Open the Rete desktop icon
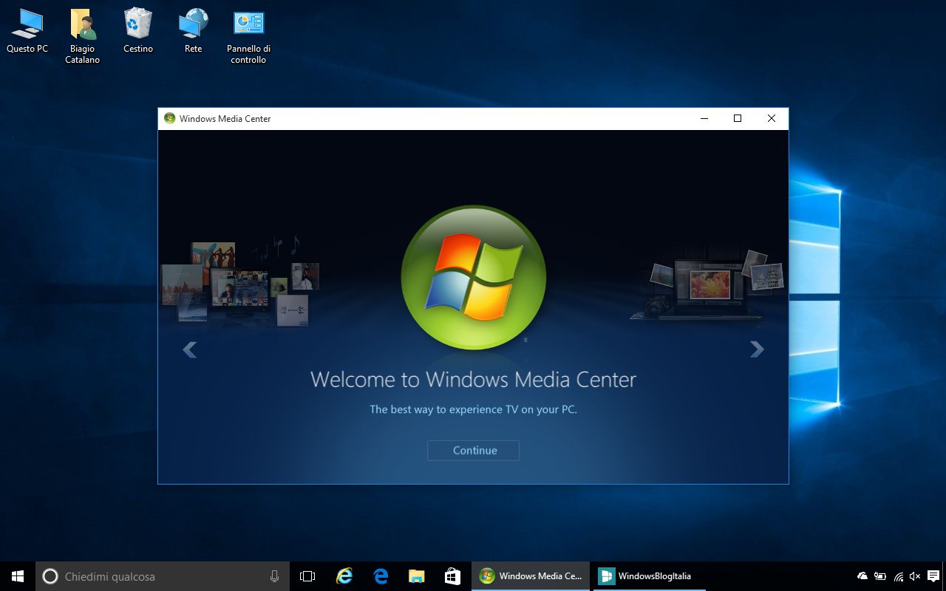The width and height of the screenshot is (946, 591). pos(193,26)
